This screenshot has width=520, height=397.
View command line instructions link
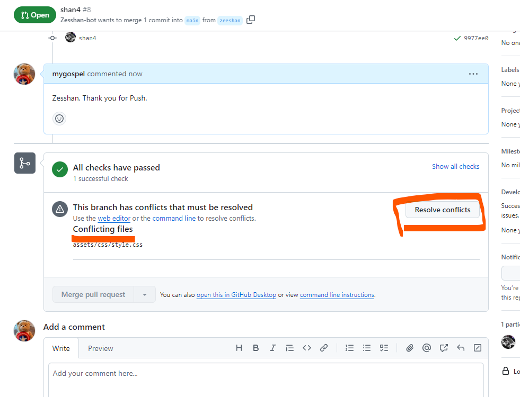pos(337,295)
